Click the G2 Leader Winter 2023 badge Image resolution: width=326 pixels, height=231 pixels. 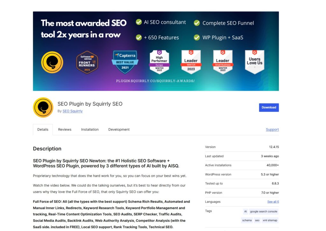[x=191, y=62]
